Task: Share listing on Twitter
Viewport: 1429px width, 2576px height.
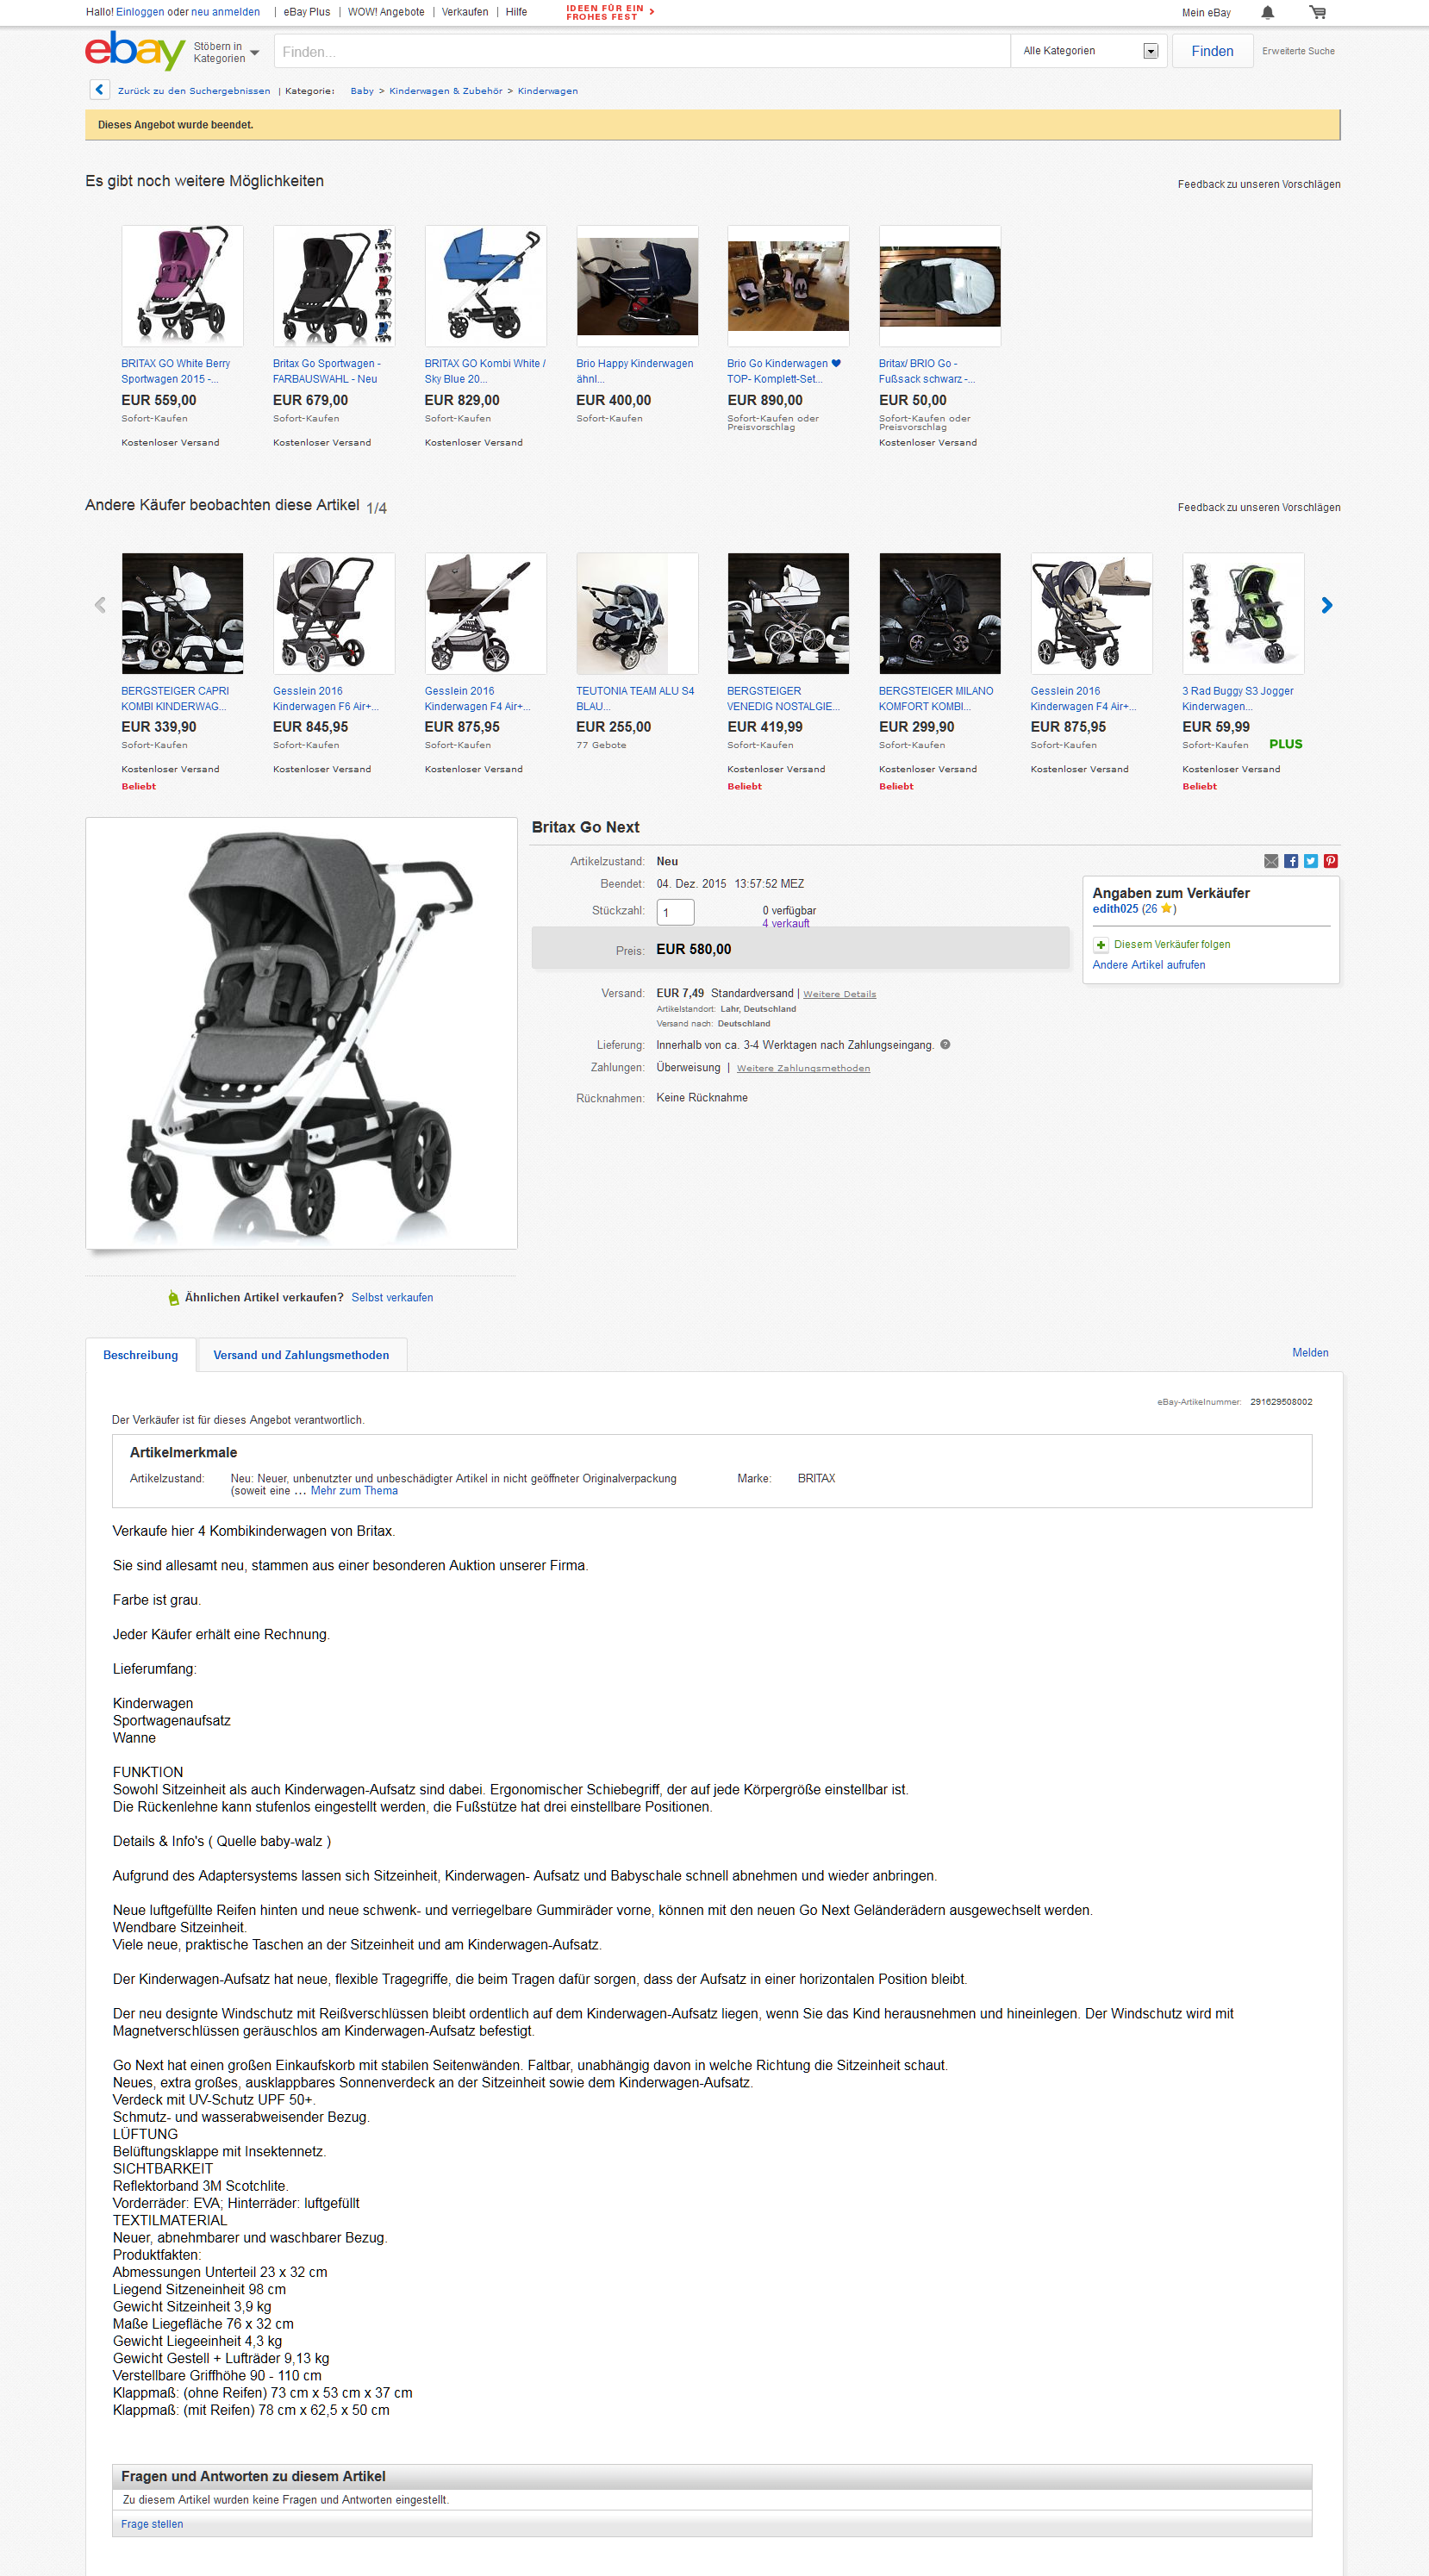Action: pos(1311,861)
